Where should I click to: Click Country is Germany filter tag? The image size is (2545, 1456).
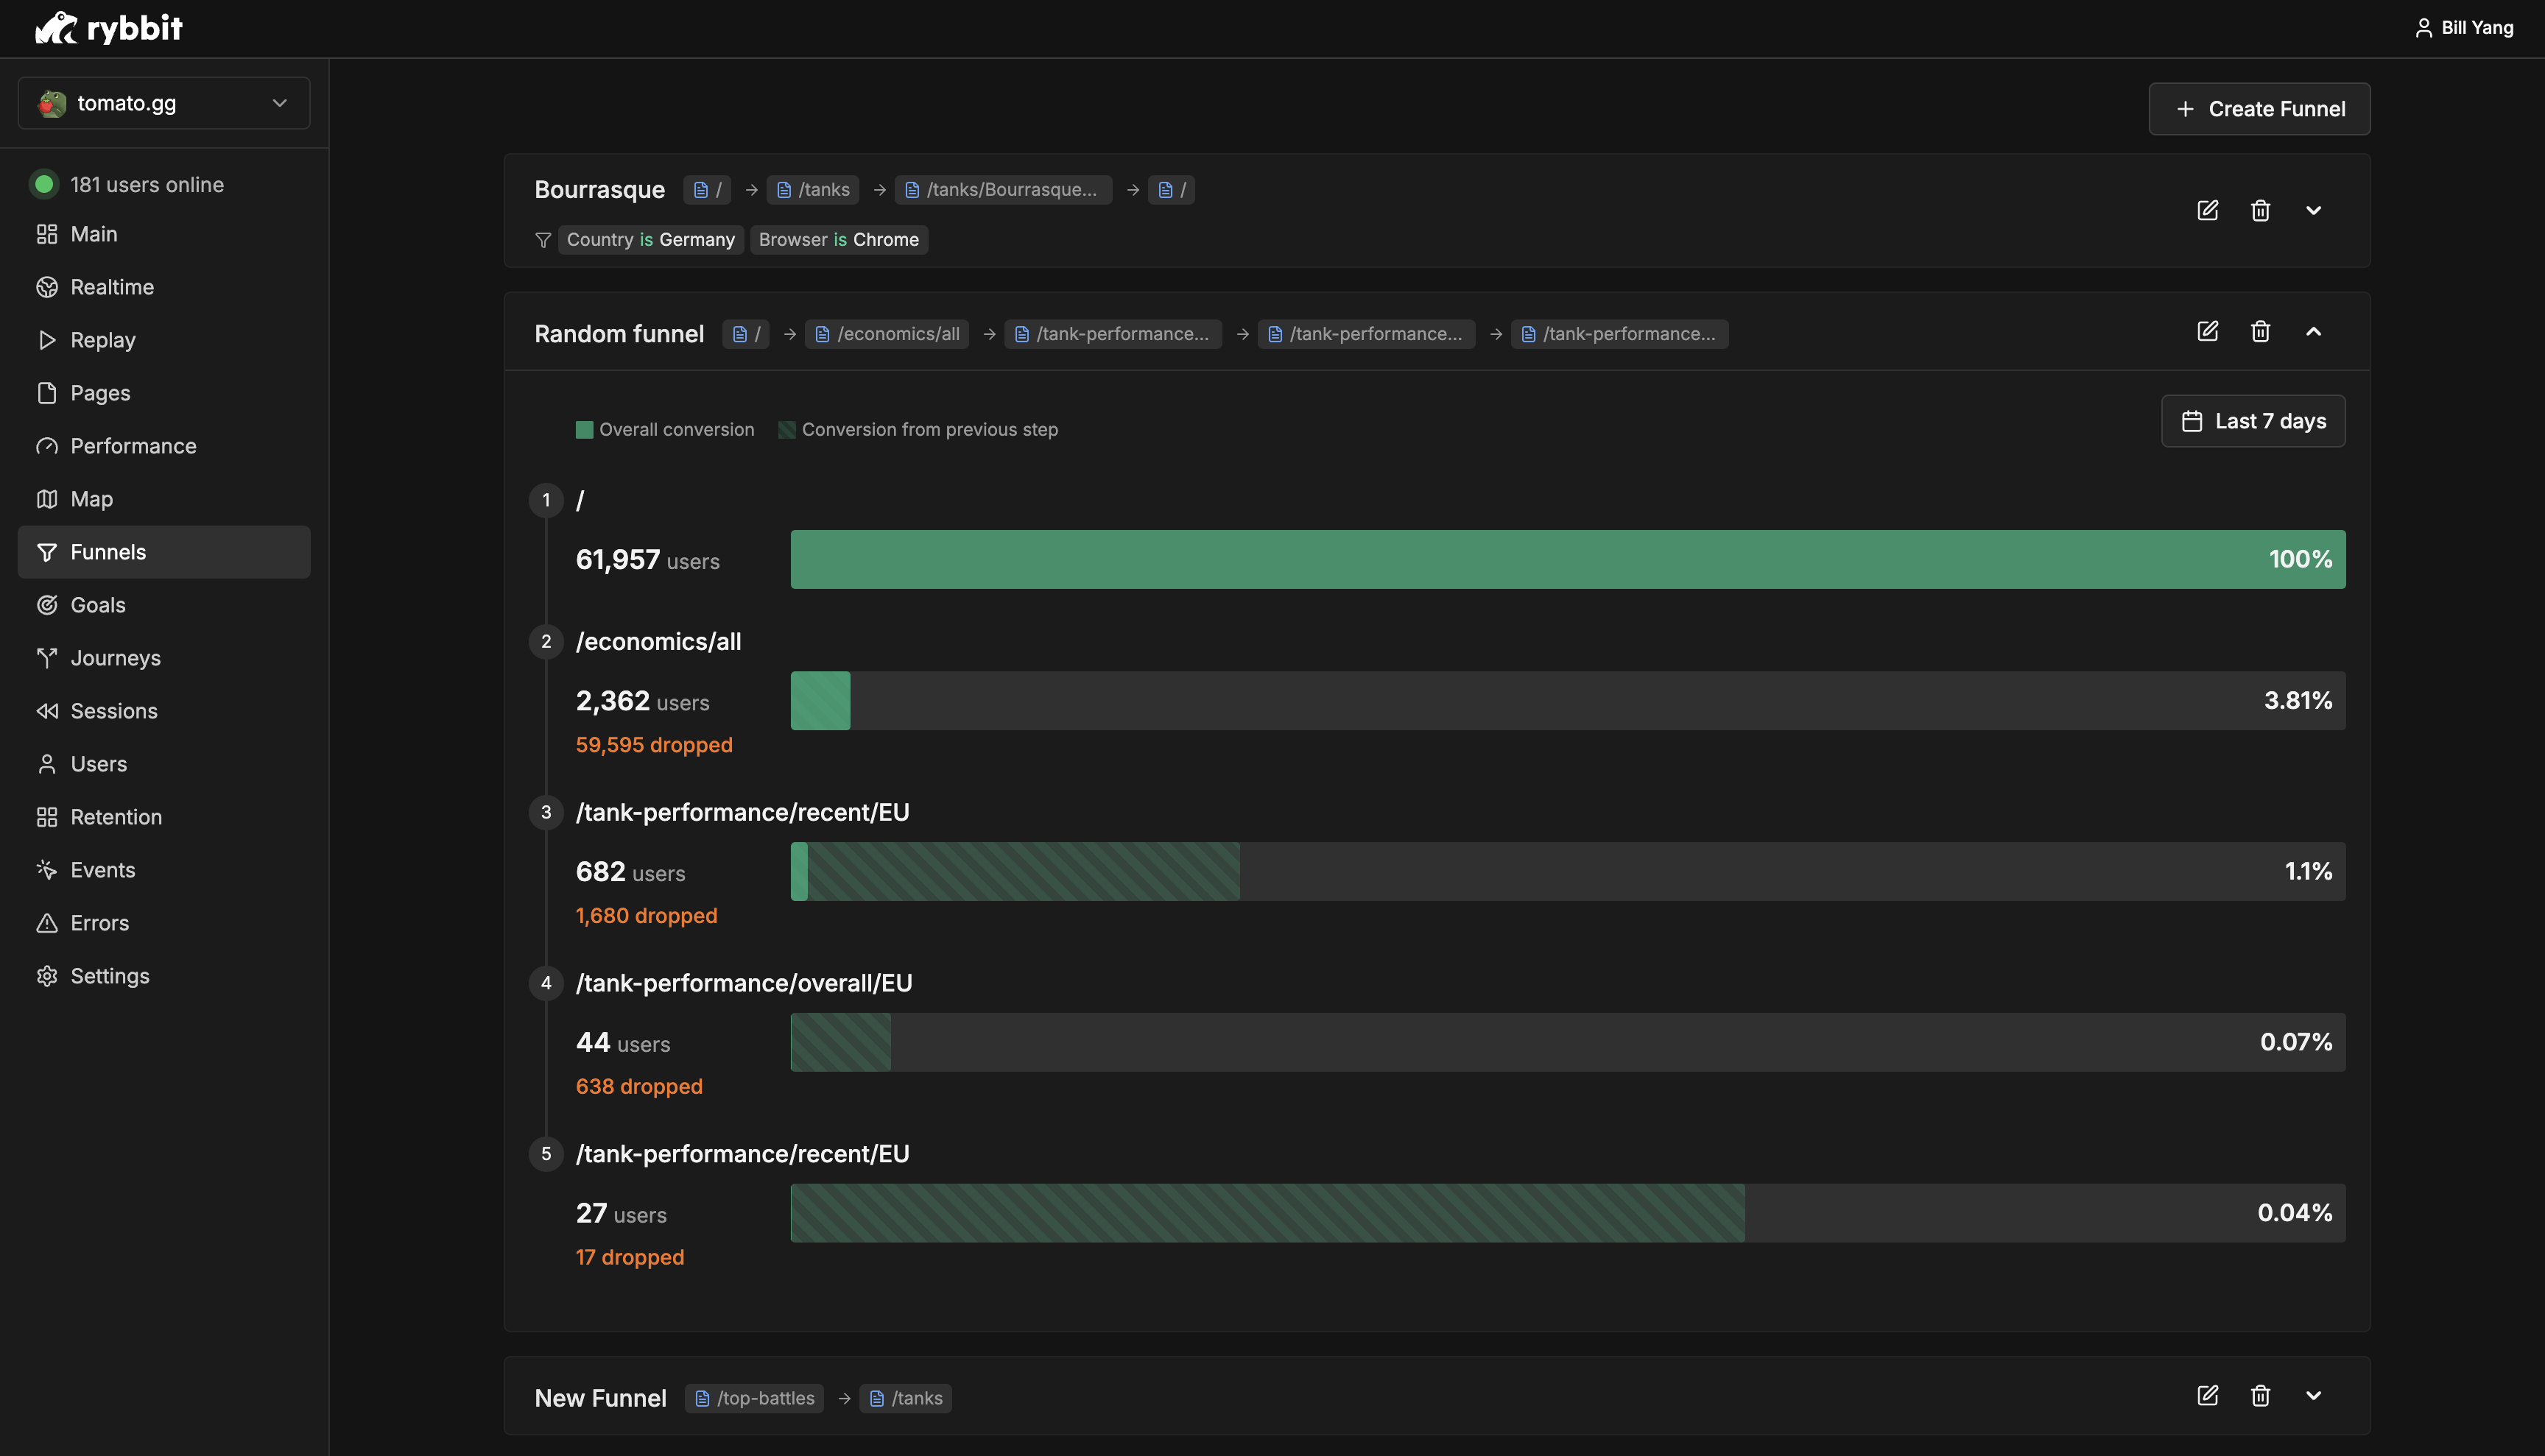(x=650, y=240)
